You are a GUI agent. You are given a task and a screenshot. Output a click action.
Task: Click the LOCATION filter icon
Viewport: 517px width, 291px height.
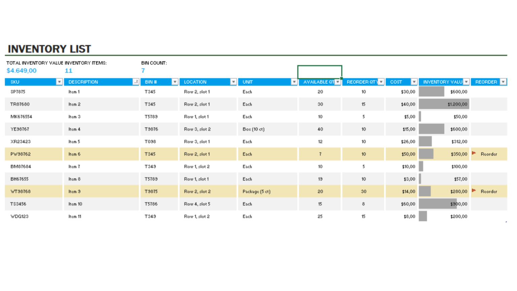[x=234, y=82]
